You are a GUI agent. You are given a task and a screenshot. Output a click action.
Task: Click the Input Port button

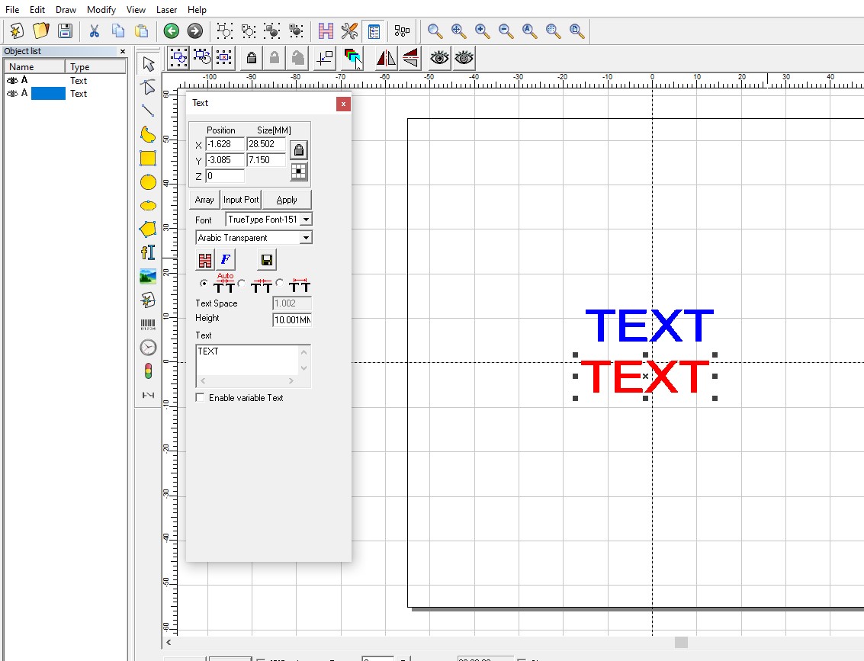[x=241, y=200]
